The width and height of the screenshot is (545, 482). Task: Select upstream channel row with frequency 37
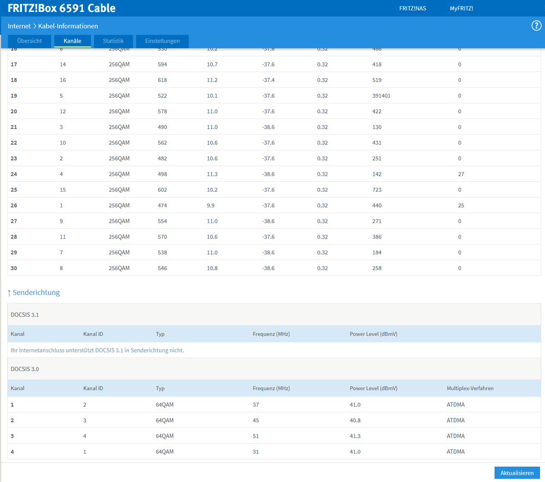[255, 404]
